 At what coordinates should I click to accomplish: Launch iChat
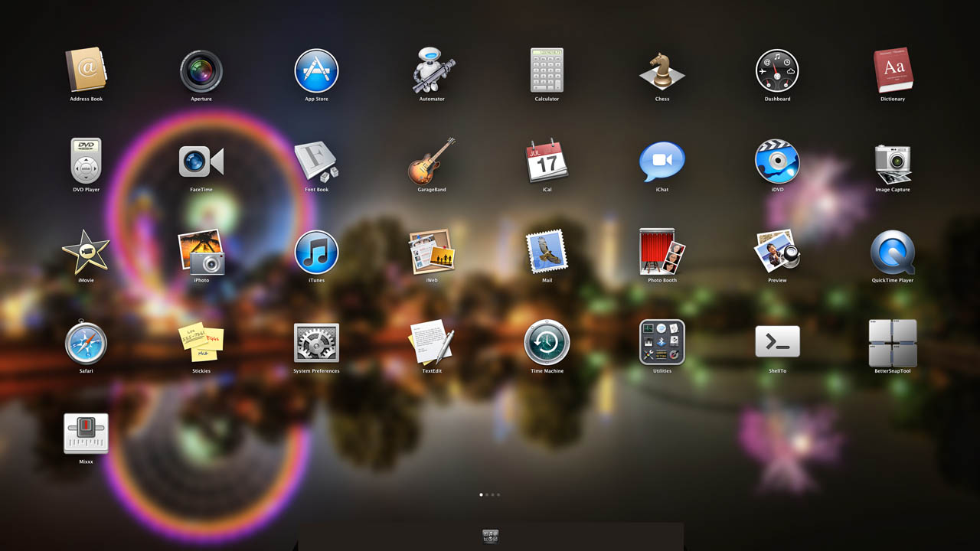(662, 161)
